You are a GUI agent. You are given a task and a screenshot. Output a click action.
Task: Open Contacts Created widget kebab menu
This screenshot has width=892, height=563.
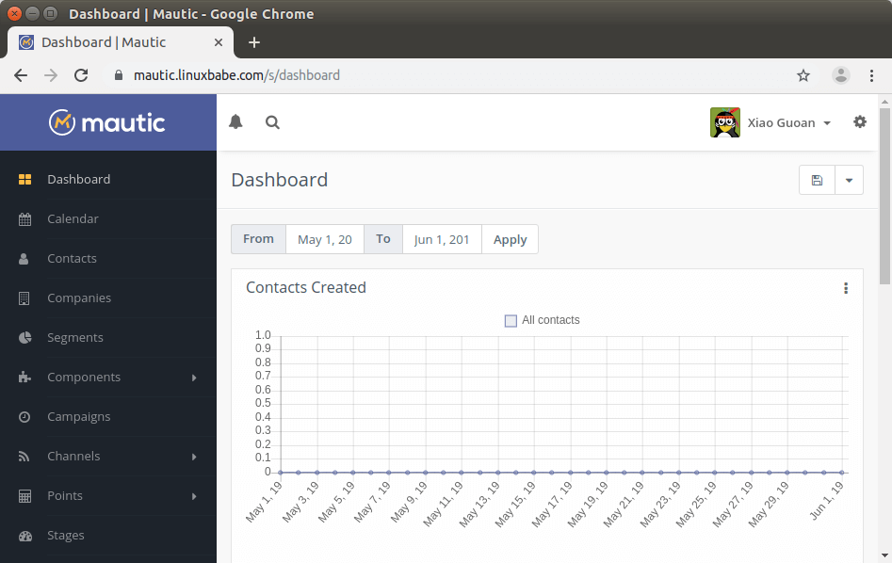[x=845, y=288]
